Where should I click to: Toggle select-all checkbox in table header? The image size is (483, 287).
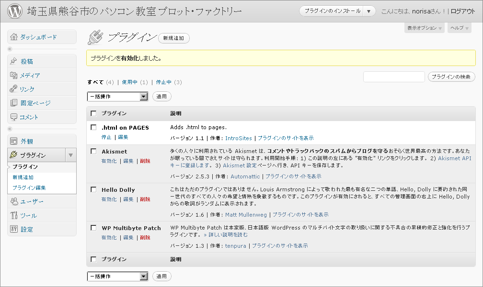coord(93,113)
